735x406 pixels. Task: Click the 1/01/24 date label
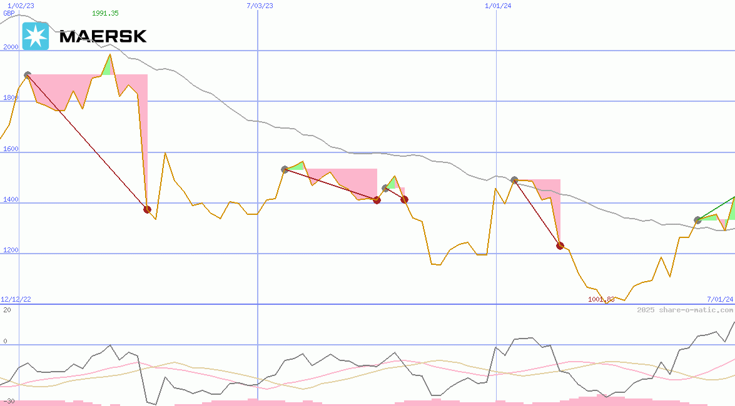[x=499, y=6]
